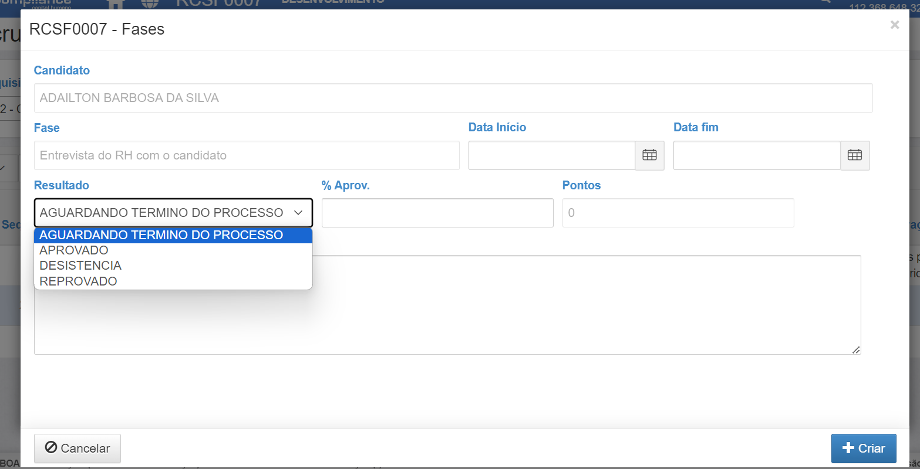This screenshot has height=469, width=920.
Task: Click the Pontos label
Action: coord(582,185)
